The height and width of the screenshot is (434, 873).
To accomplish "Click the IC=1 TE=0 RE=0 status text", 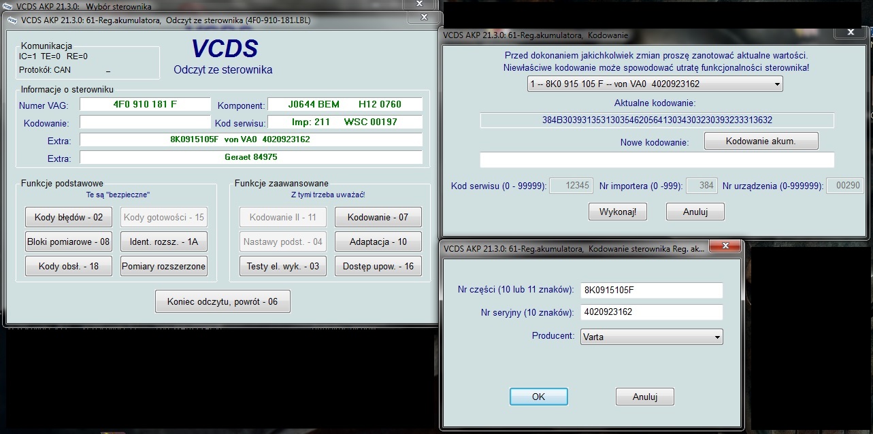I will click(x=54, y=56).
